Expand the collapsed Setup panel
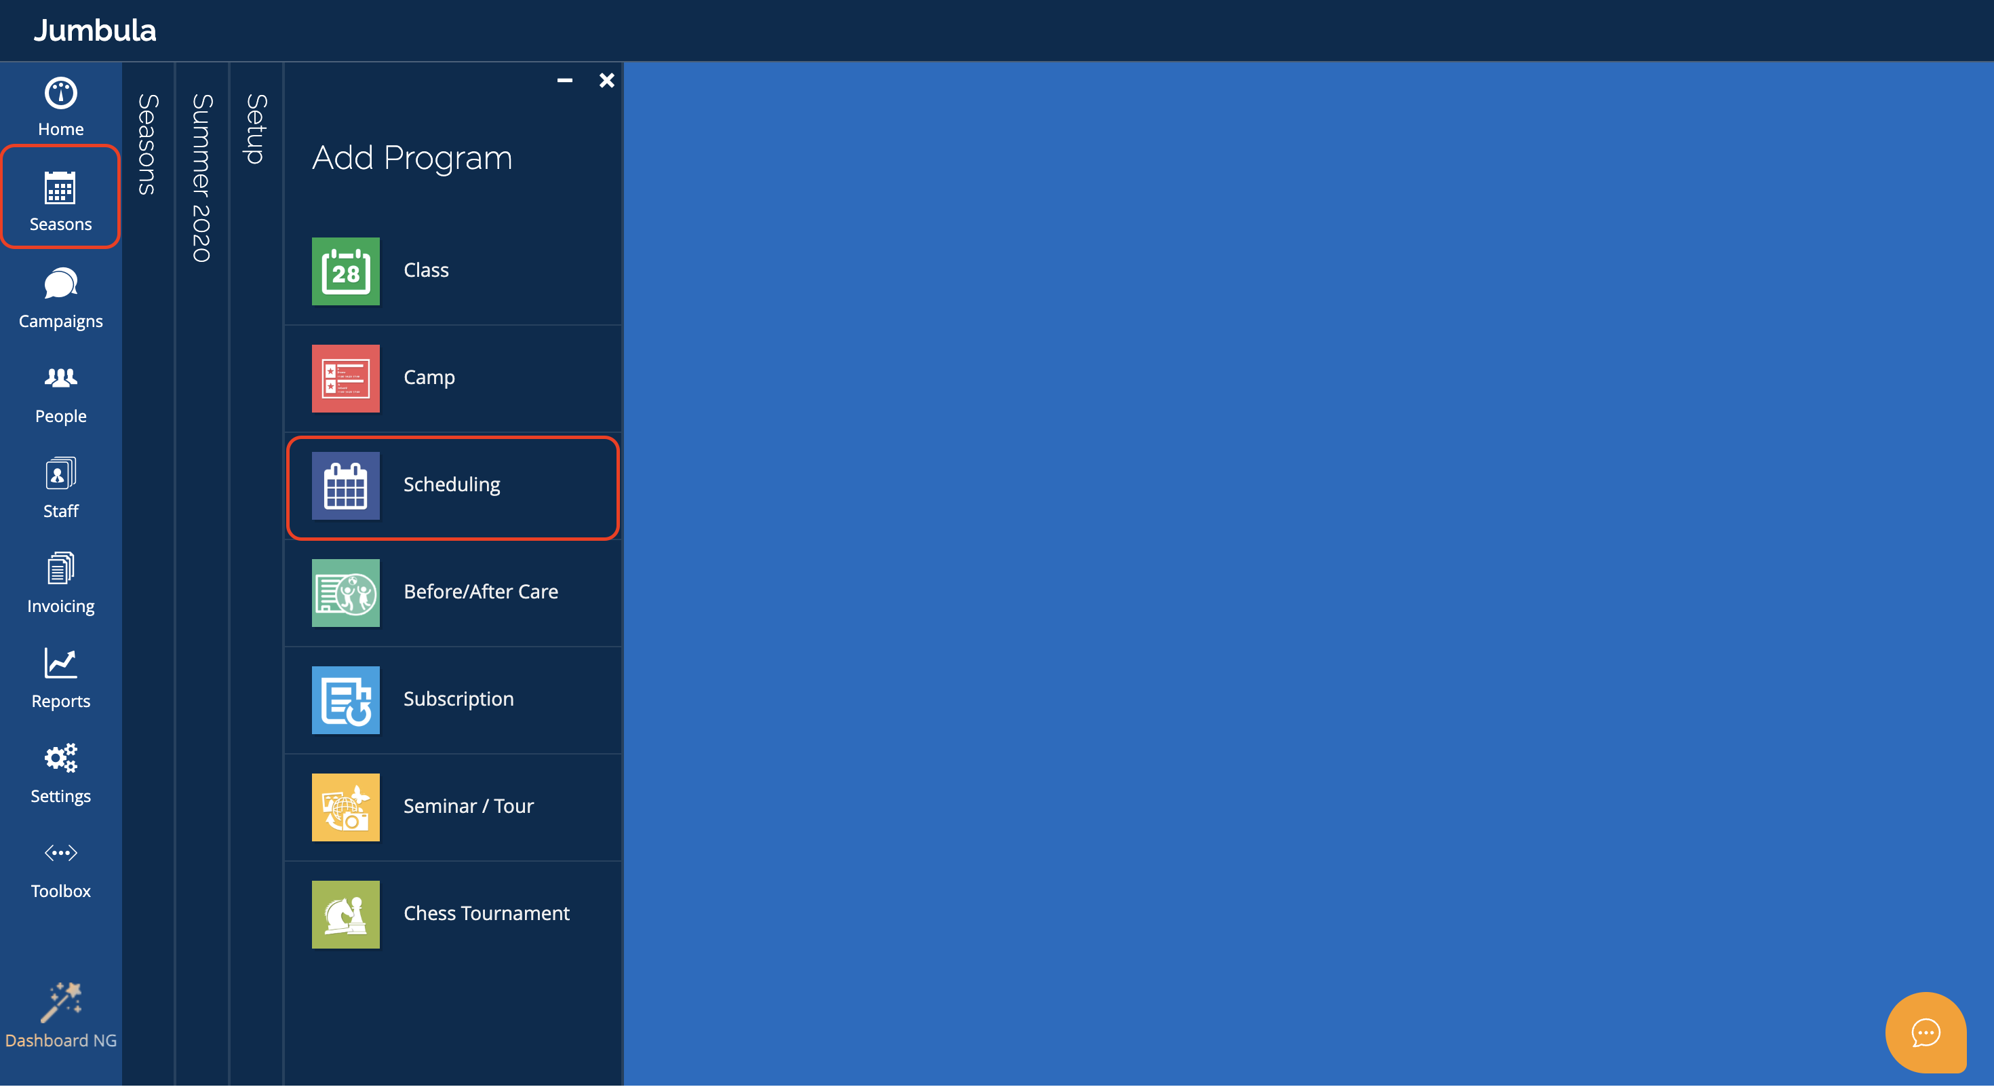The height and width of the screenshot is (1087, 1994). [x=256, y=128]
